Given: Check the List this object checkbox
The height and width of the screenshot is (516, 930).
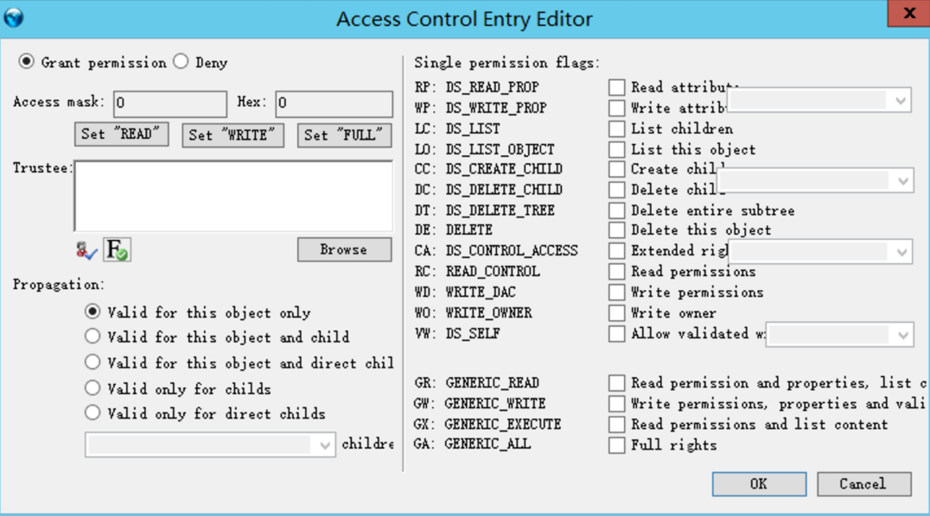Looking at the screenshot, I should [x=617, y=149].
